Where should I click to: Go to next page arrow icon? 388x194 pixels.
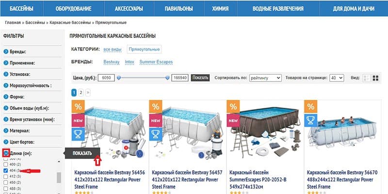point(88,93)
